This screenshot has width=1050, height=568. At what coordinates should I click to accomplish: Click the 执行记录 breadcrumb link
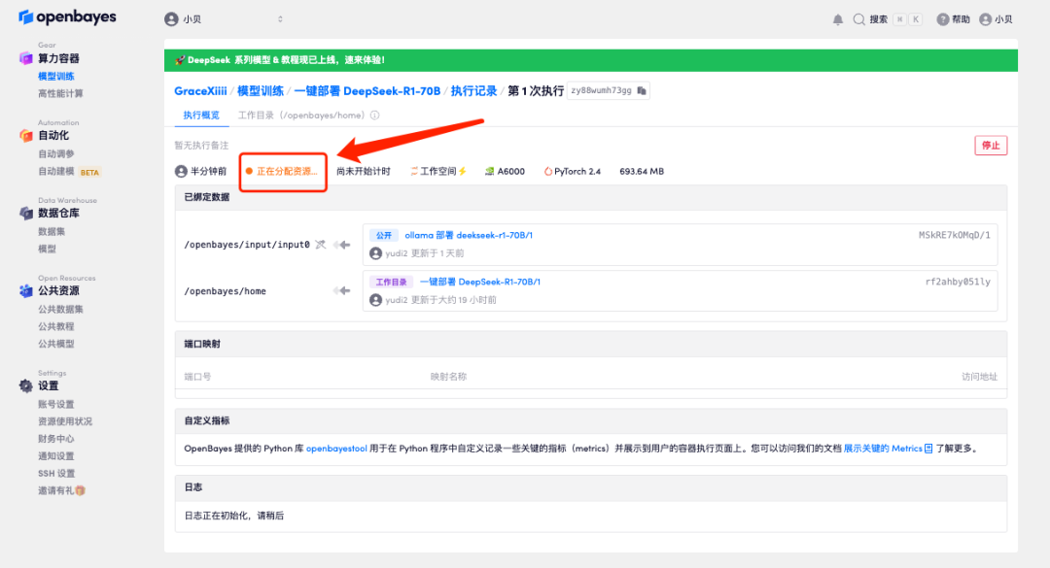click(x=473, y=91)
